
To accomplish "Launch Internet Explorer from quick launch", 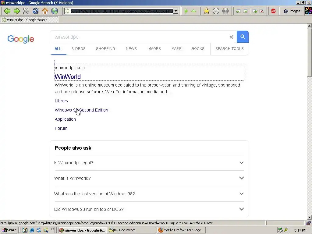I will coord(32,230).
